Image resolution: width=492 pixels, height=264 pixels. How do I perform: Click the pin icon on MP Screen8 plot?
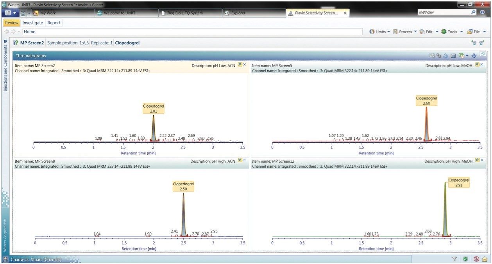coord(240,160)
